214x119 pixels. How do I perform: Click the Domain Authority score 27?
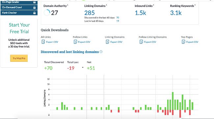coord(55,13)
